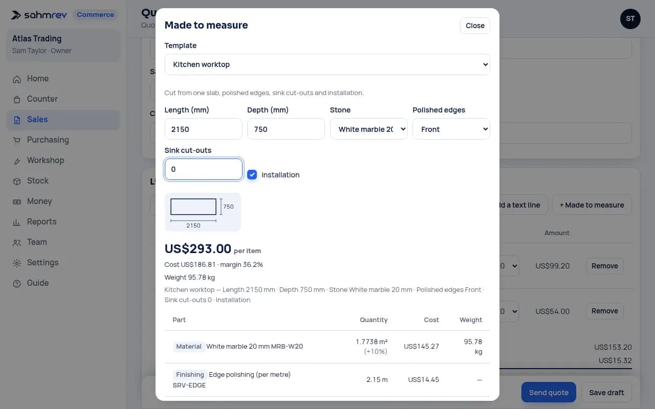Expand the Template dropdown
Screen dimensions: 655x409
click(327, 64)
